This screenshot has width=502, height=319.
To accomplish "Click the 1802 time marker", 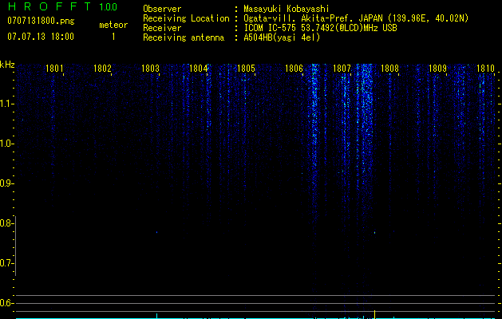I will (x=102, y=68).
